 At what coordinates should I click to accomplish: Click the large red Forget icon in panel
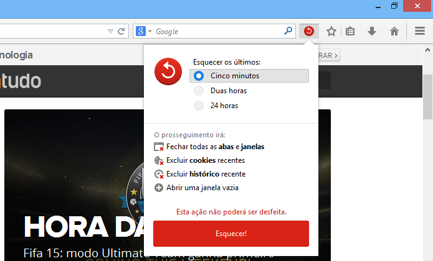168,71
